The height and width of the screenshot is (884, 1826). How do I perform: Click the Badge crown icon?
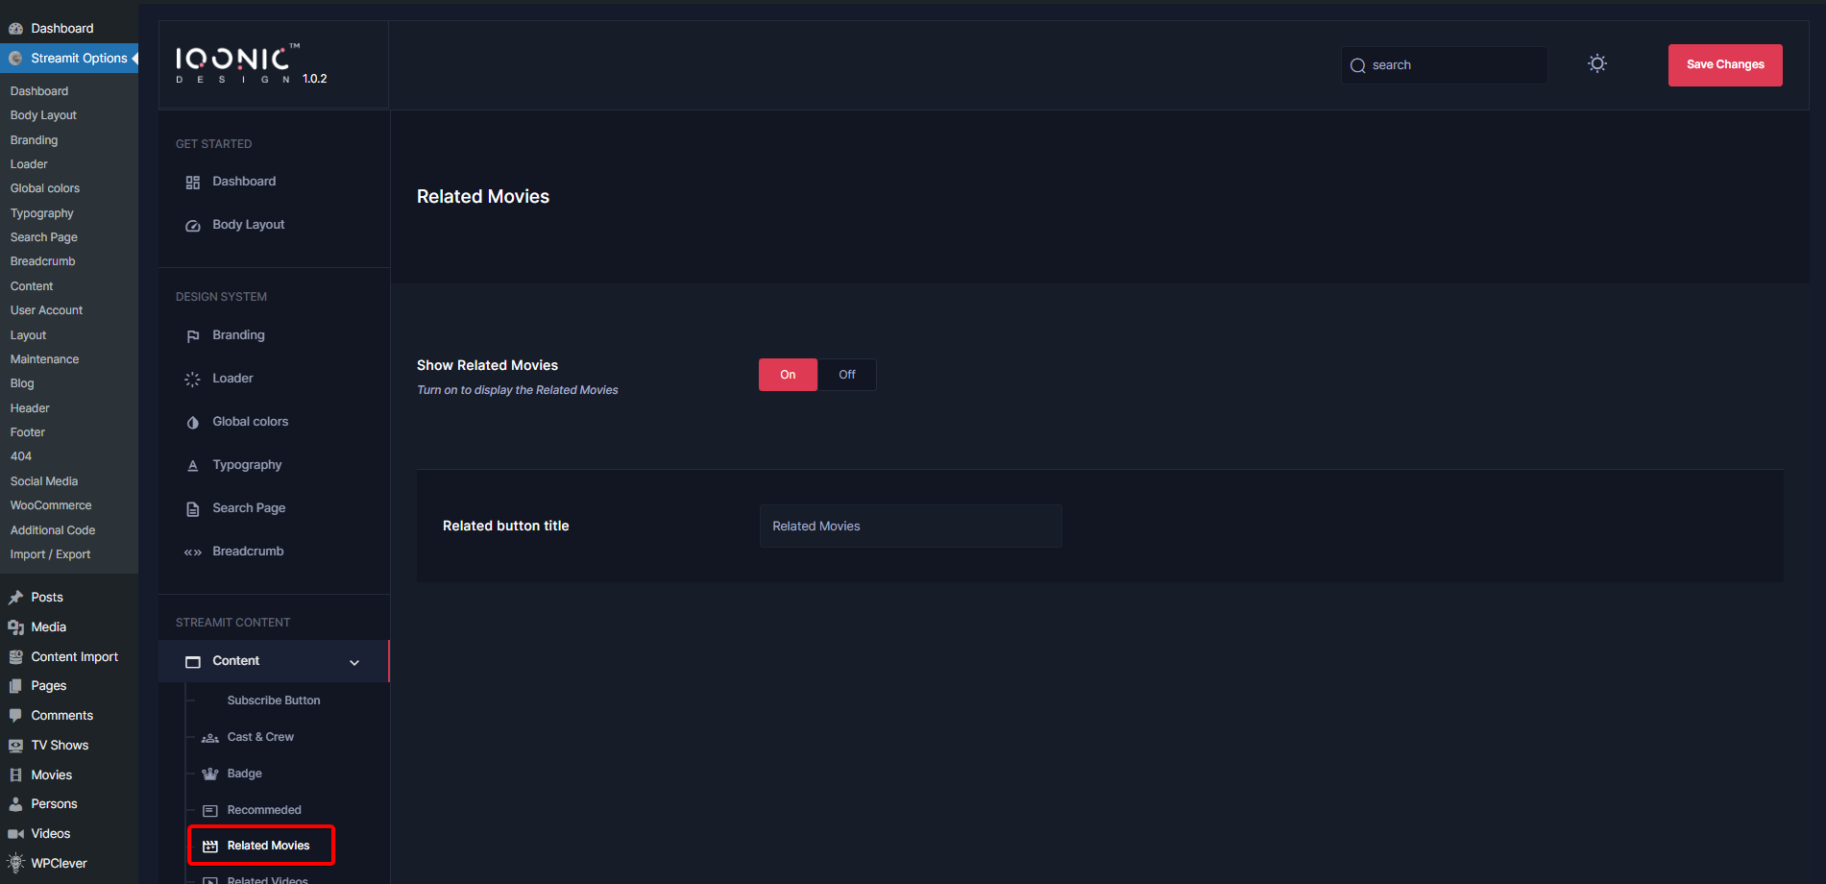coord(210,774)
